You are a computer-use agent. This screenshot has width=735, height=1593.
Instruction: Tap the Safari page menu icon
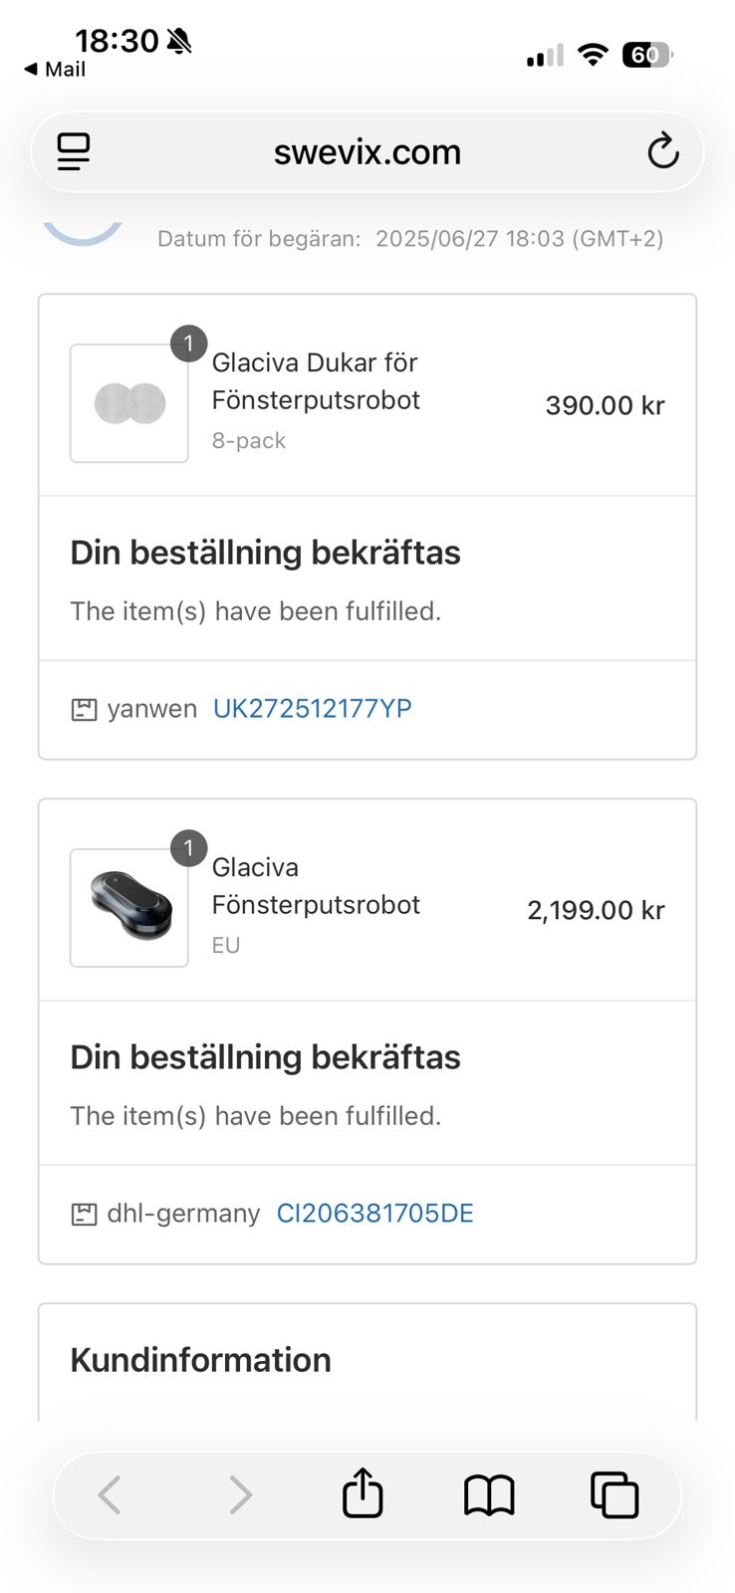click(x=74, y=152)
